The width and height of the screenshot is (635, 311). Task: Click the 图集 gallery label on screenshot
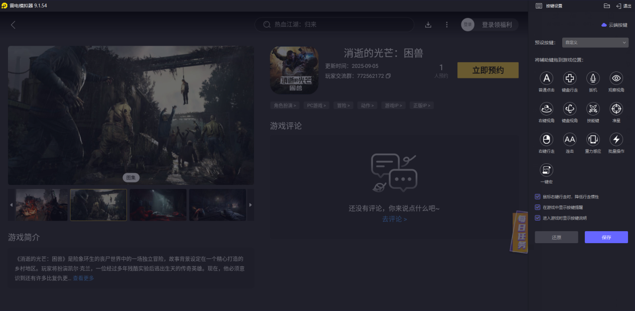(x=131, y=177)
